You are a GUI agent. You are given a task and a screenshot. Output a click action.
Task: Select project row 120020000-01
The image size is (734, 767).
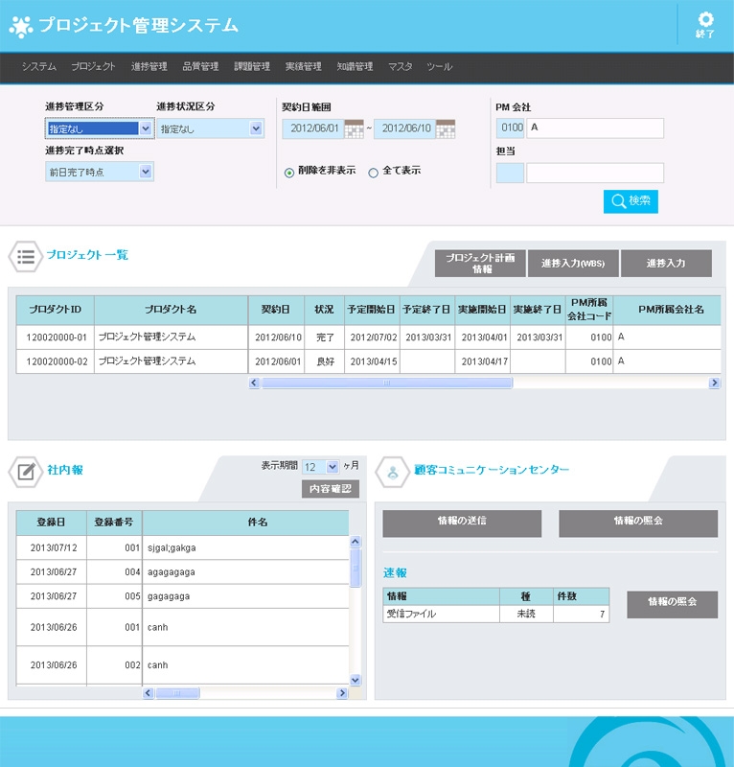point(369,337)
